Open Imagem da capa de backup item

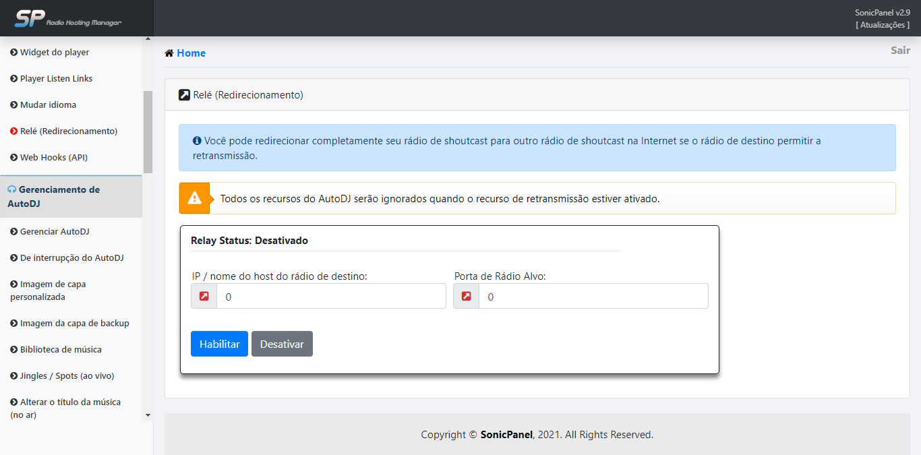click(75, 324)
